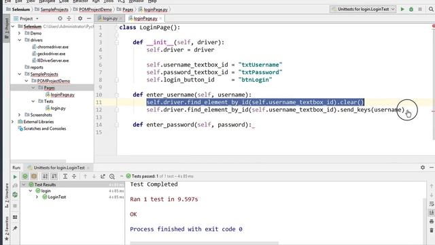Screen dimensions: 435x245
Task: Toggle auto-test in Run sidebar
Action: click(15, 195)
